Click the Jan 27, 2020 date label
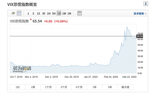This screenshot has width=150, height=93. click(x=91, y=77)
